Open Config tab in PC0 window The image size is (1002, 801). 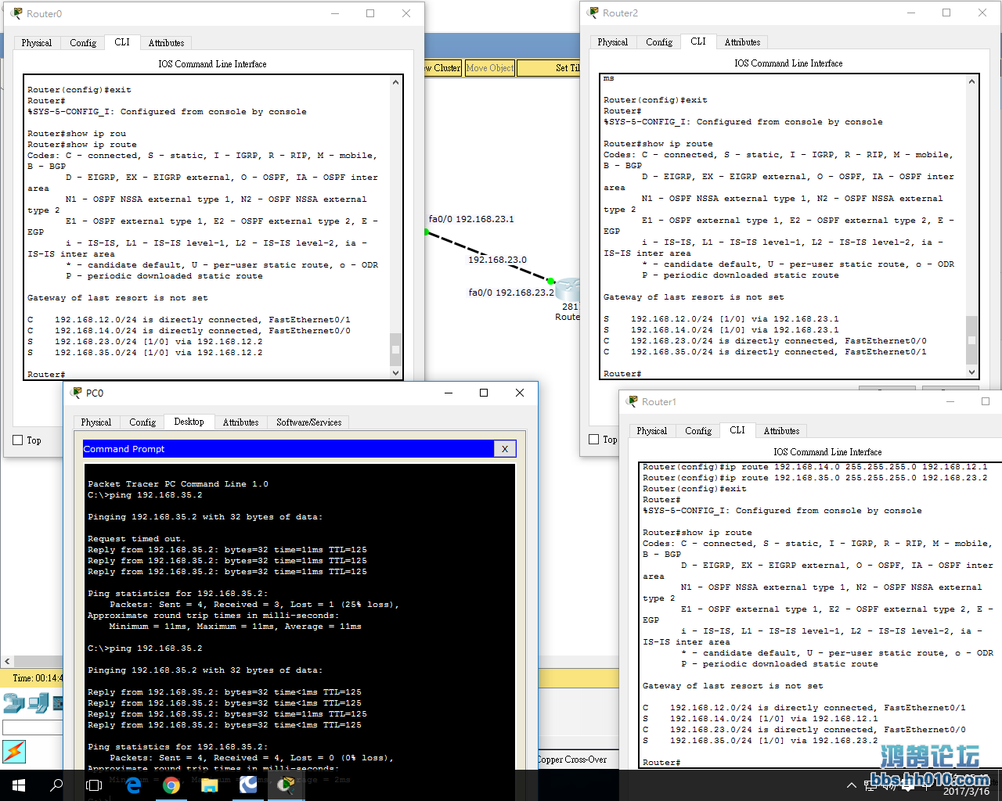tap(142, 422)
